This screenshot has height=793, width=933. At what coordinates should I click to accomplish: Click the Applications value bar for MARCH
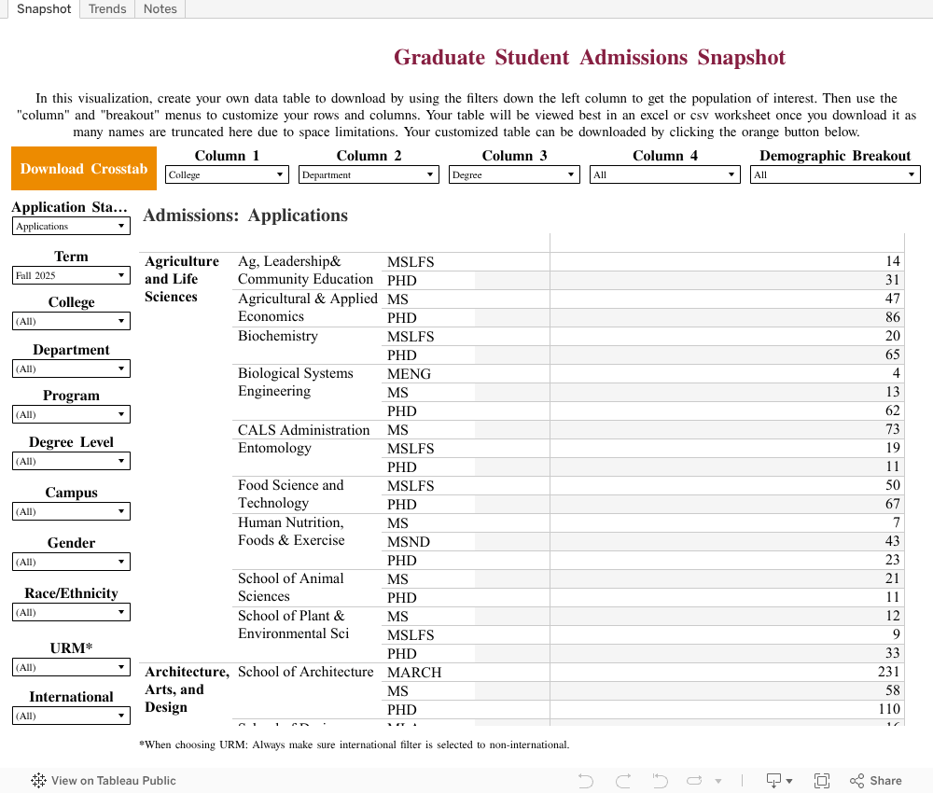(726, 672)
